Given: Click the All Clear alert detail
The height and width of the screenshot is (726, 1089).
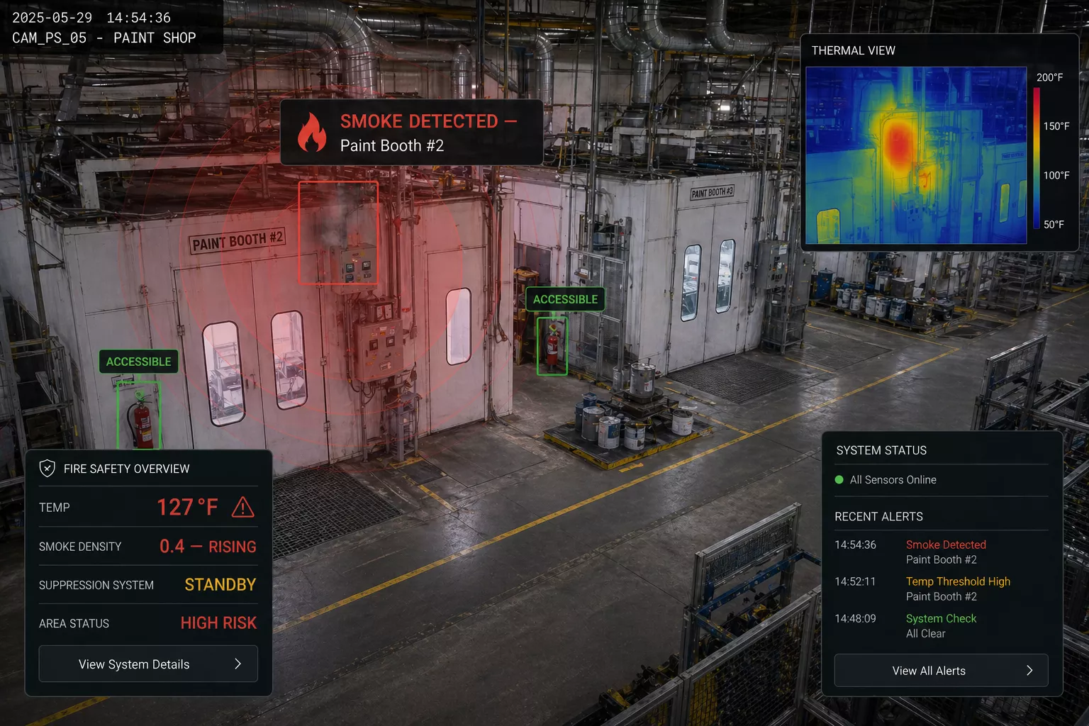Looking at the screenshot, I should (x=926, y=634).
